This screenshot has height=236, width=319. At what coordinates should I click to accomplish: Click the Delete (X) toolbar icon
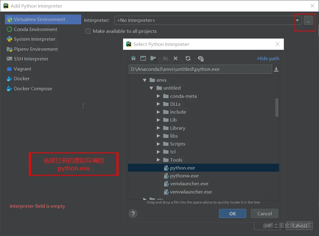coord(176,59)
